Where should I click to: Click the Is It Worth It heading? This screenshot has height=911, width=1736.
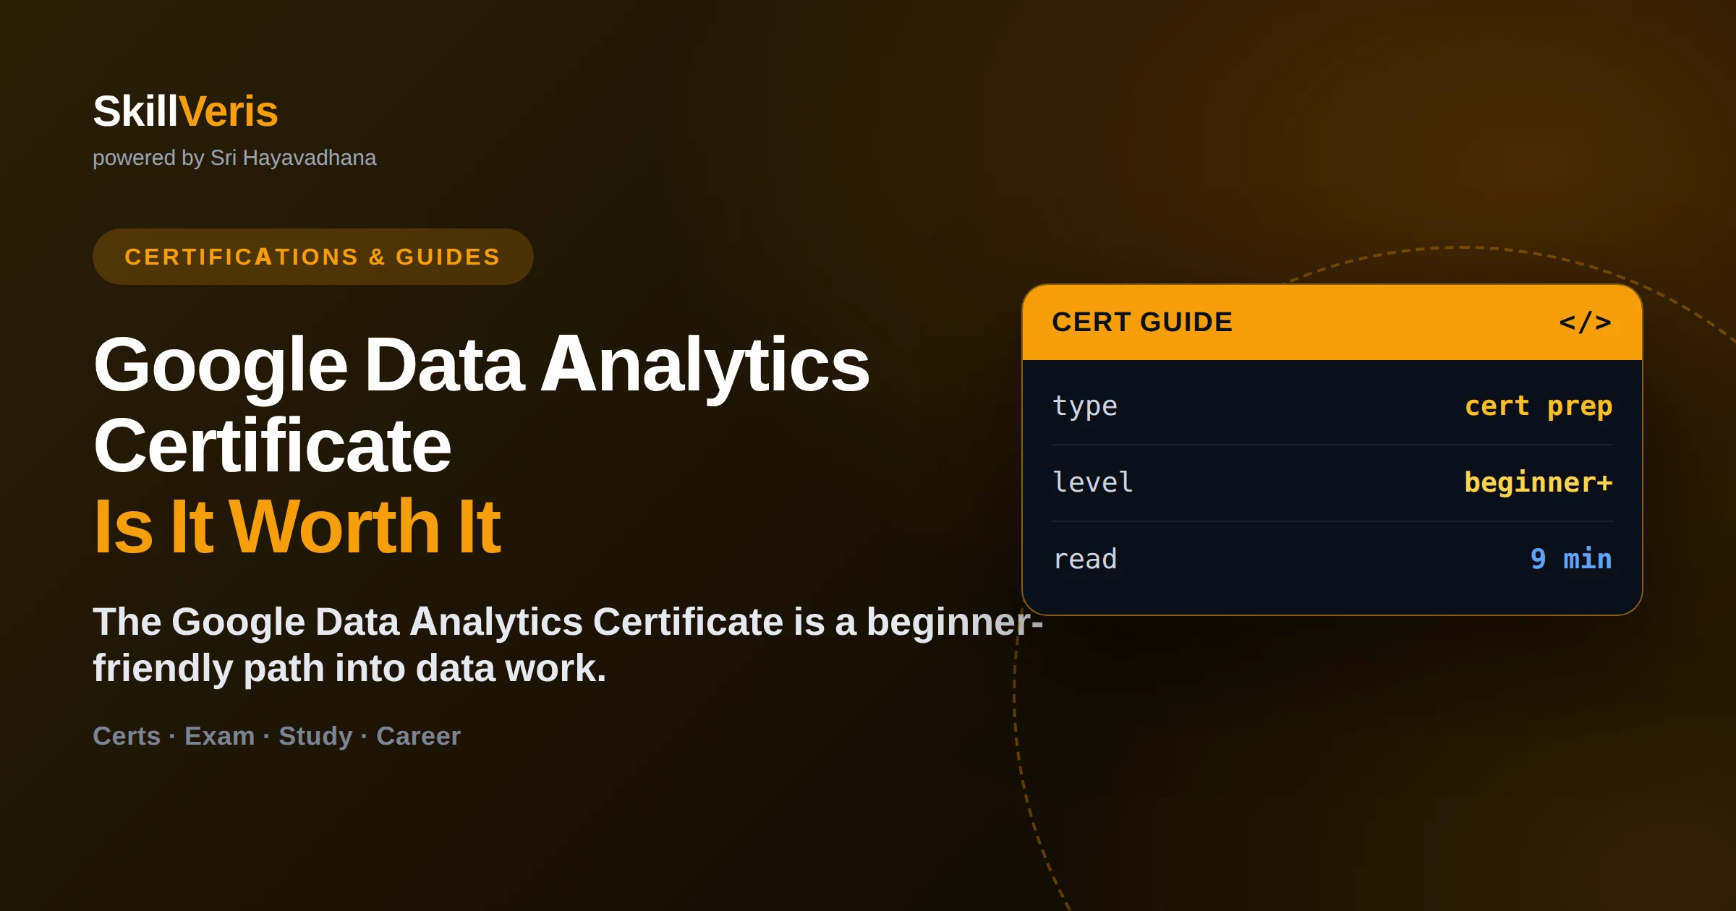[x=297, y=526]
